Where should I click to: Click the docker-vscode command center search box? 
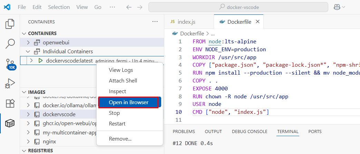[x=238, y=7]
